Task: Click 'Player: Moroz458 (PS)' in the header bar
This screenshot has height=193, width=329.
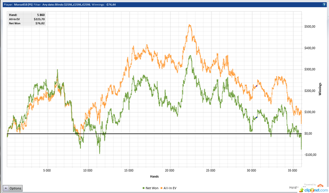Action: point(18,4)
